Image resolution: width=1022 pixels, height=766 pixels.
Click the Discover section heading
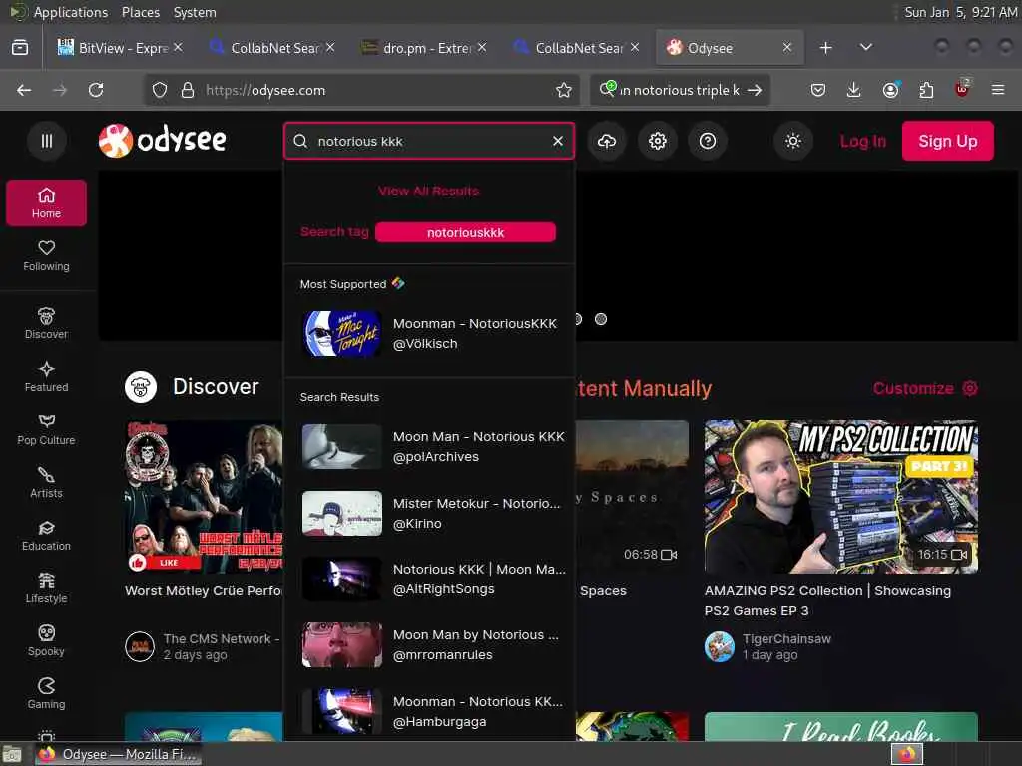[216, 387]
